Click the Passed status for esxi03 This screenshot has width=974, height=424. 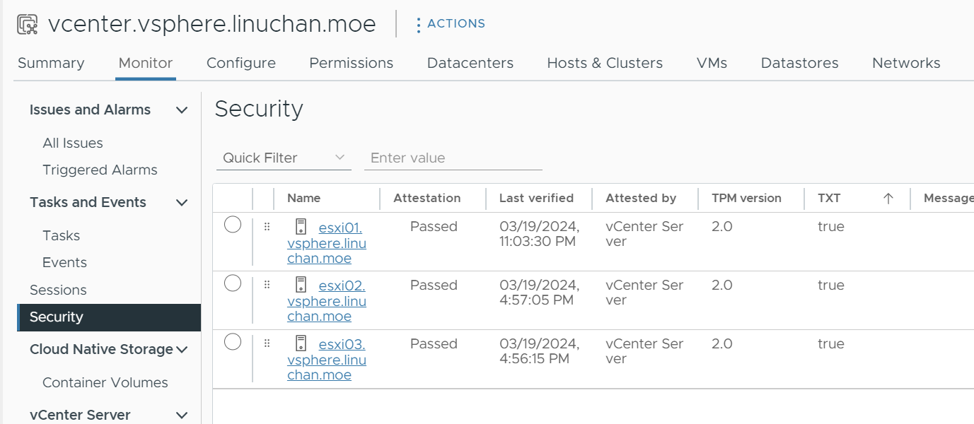point(434,344)
